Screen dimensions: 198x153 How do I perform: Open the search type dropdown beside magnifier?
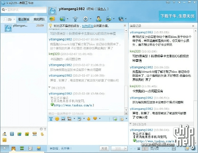[x=6, y=10]
